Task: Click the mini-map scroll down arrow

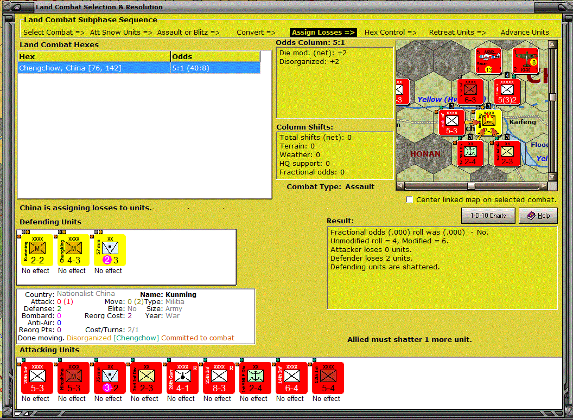Action: pyautogui.click(x=553, y=177)
